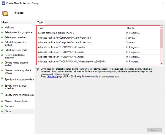Click the blue information icon beside the reparse note
The image size is (166, 135).
[x=37, y=69]
